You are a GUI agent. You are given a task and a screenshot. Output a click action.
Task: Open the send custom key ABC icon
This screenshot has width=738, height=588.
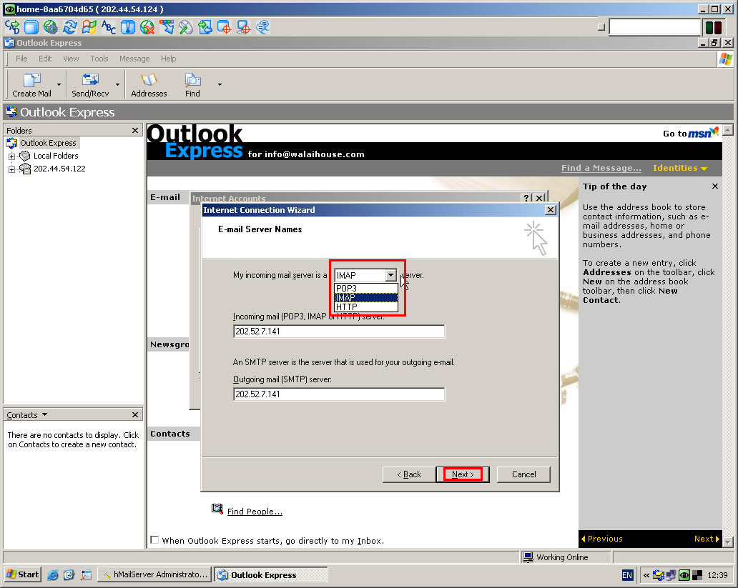point(109,27)
